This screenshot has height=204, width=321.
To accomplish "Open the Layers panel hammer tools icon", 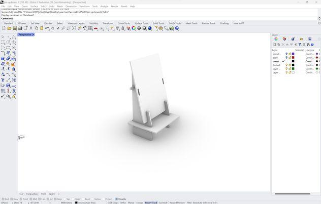I will (308, 45).
